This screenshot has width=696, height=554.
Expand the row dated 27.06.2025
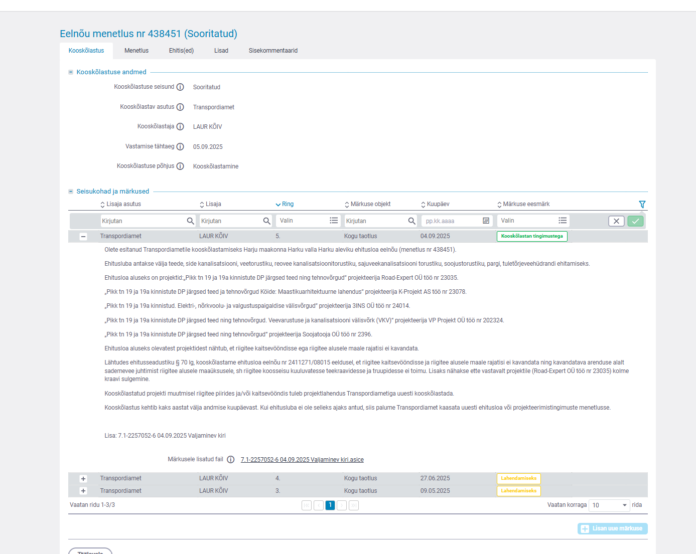click(x=83, y=479)
